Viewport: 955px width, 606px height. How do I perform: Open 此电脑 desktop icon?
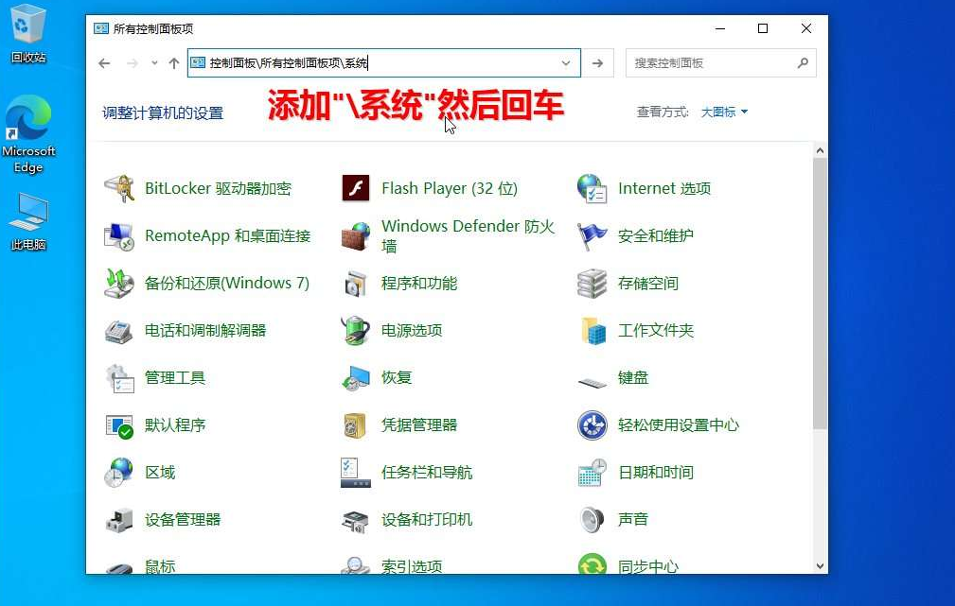(28, 221)
